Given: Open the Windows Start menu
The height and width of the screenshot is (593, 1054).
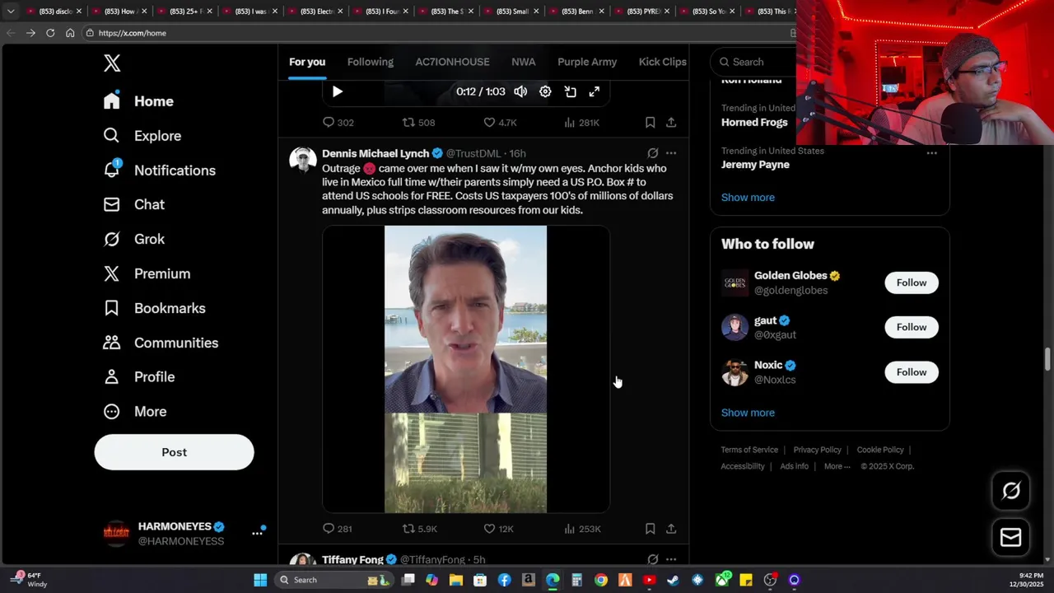Looking at the screenshot, I should pyautogui.click(x=260, y=580).
